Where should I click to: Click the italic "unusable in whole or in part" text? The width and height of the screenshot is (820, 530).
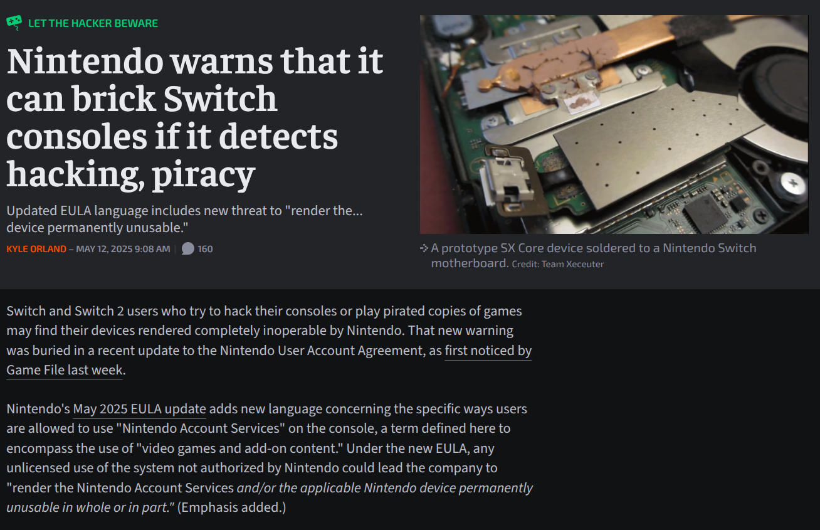(x=90, y=507)
